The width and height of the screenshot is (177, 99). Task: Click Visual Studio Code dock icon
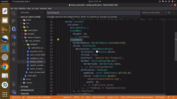pyautogui.click(x=5, y=48)
